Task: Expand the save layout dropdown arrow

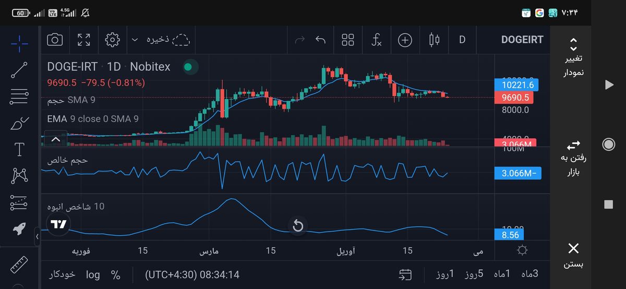Action: coord(135,40)
